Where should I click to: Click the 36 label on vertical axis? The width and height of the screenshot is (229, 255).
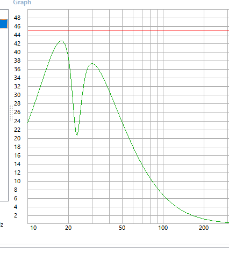pyautogui.click(x=17, y=69)
